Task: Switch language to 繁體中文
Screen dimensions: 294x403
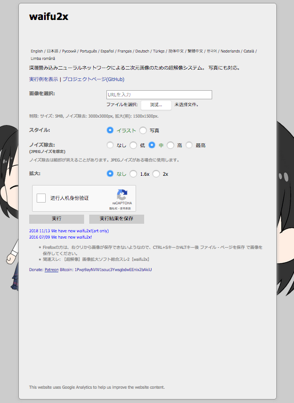Action: coord(195,51)
